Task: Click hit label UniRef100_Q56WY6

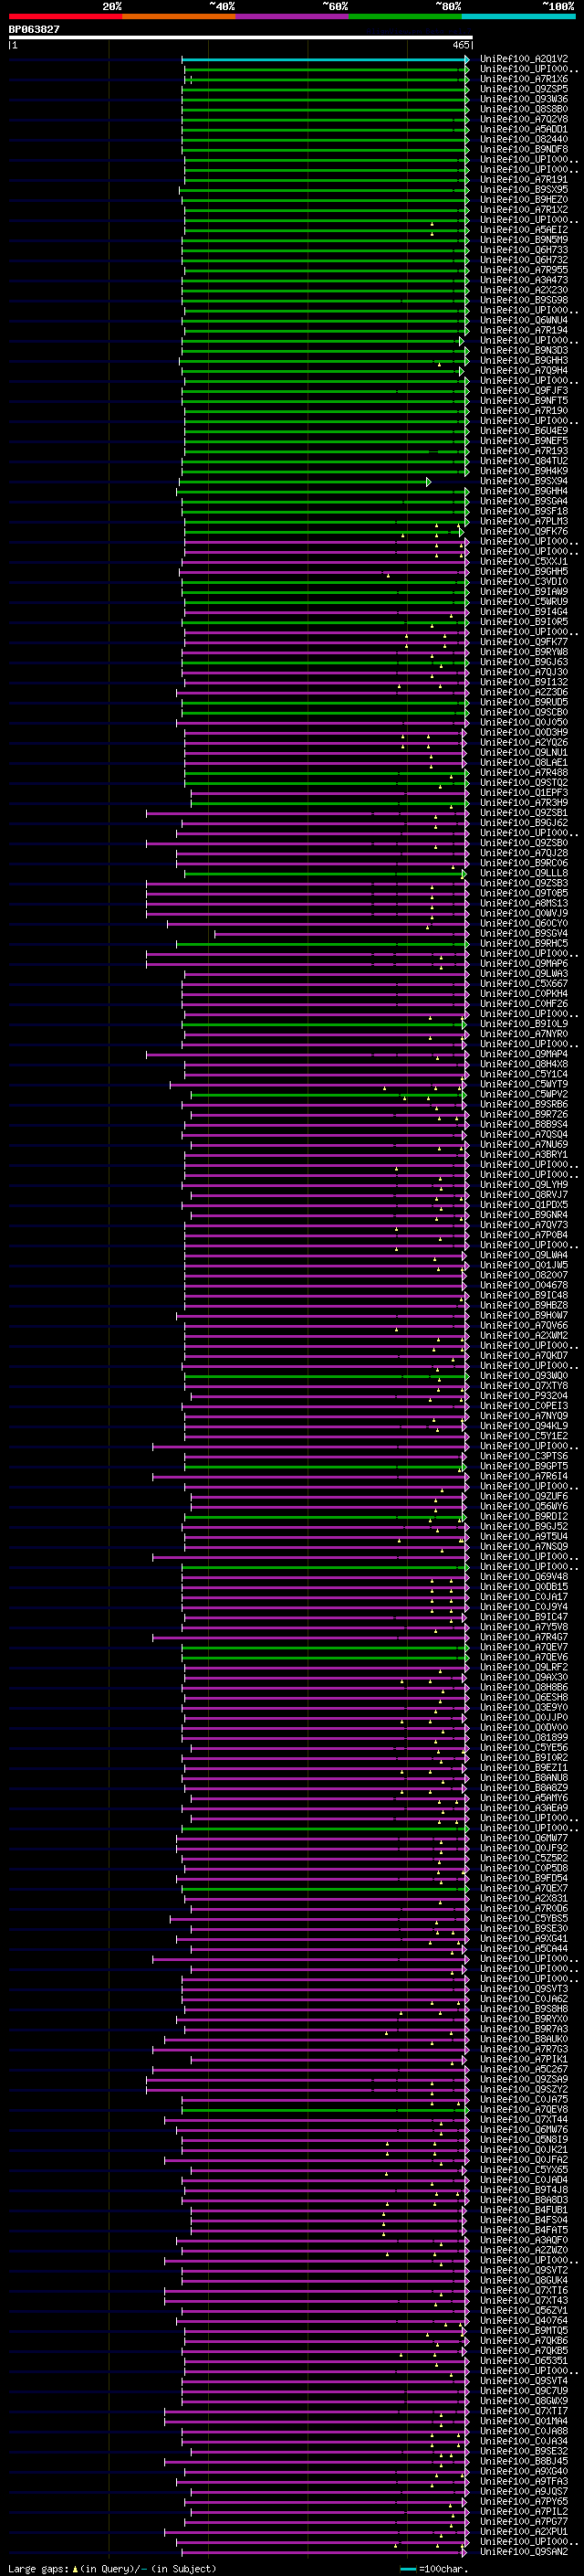Action: [x=524, y=1507]
